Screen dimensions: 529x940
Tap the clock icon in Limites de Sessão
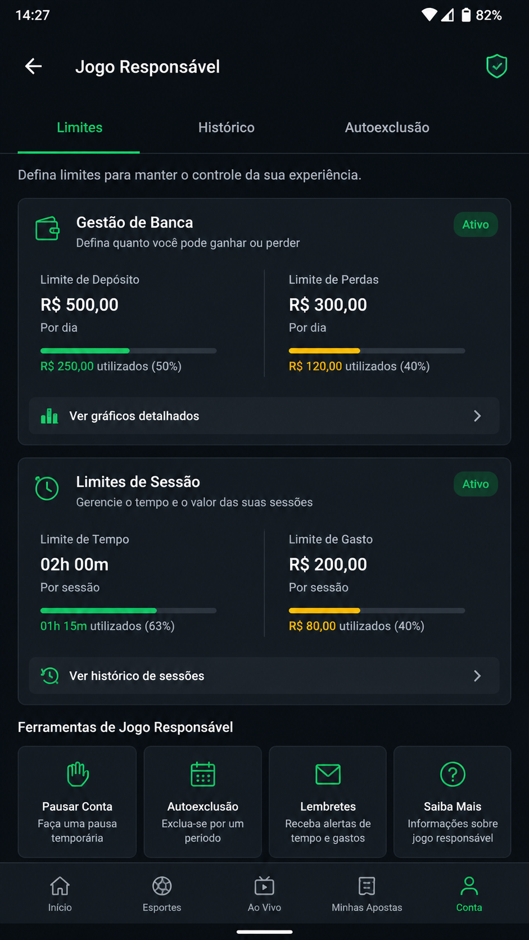(x=47, y=488)
